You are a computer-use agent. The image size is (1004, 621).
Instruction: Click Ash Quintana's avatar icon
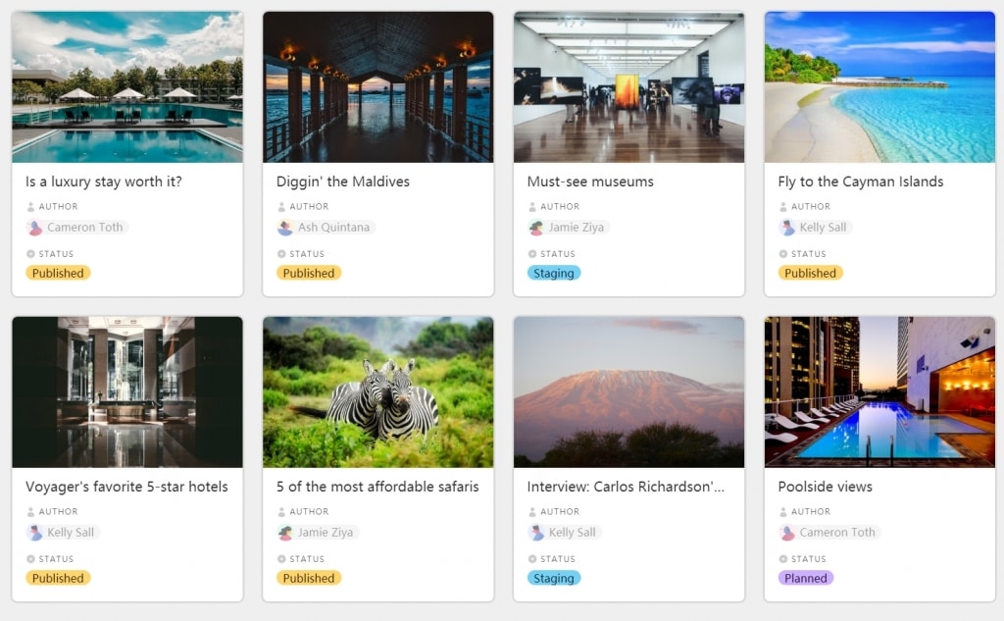285,228
